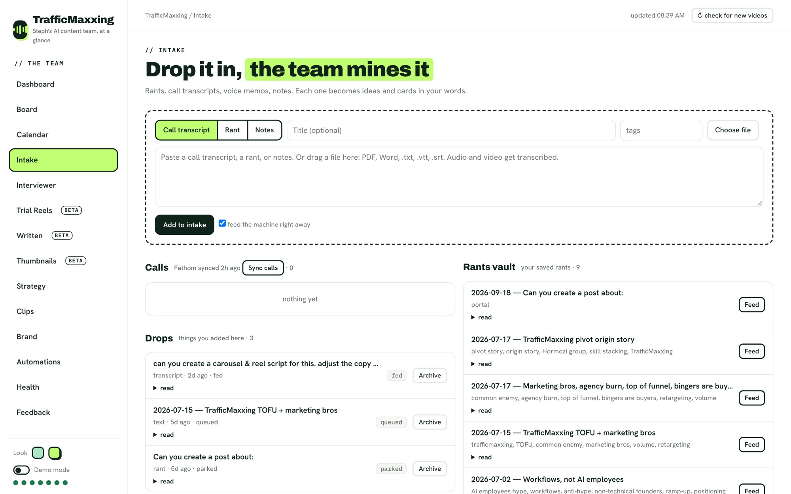Toggle feed the machine right away checkbox
This screenshot has height=494, width=791.
point(222,223)
